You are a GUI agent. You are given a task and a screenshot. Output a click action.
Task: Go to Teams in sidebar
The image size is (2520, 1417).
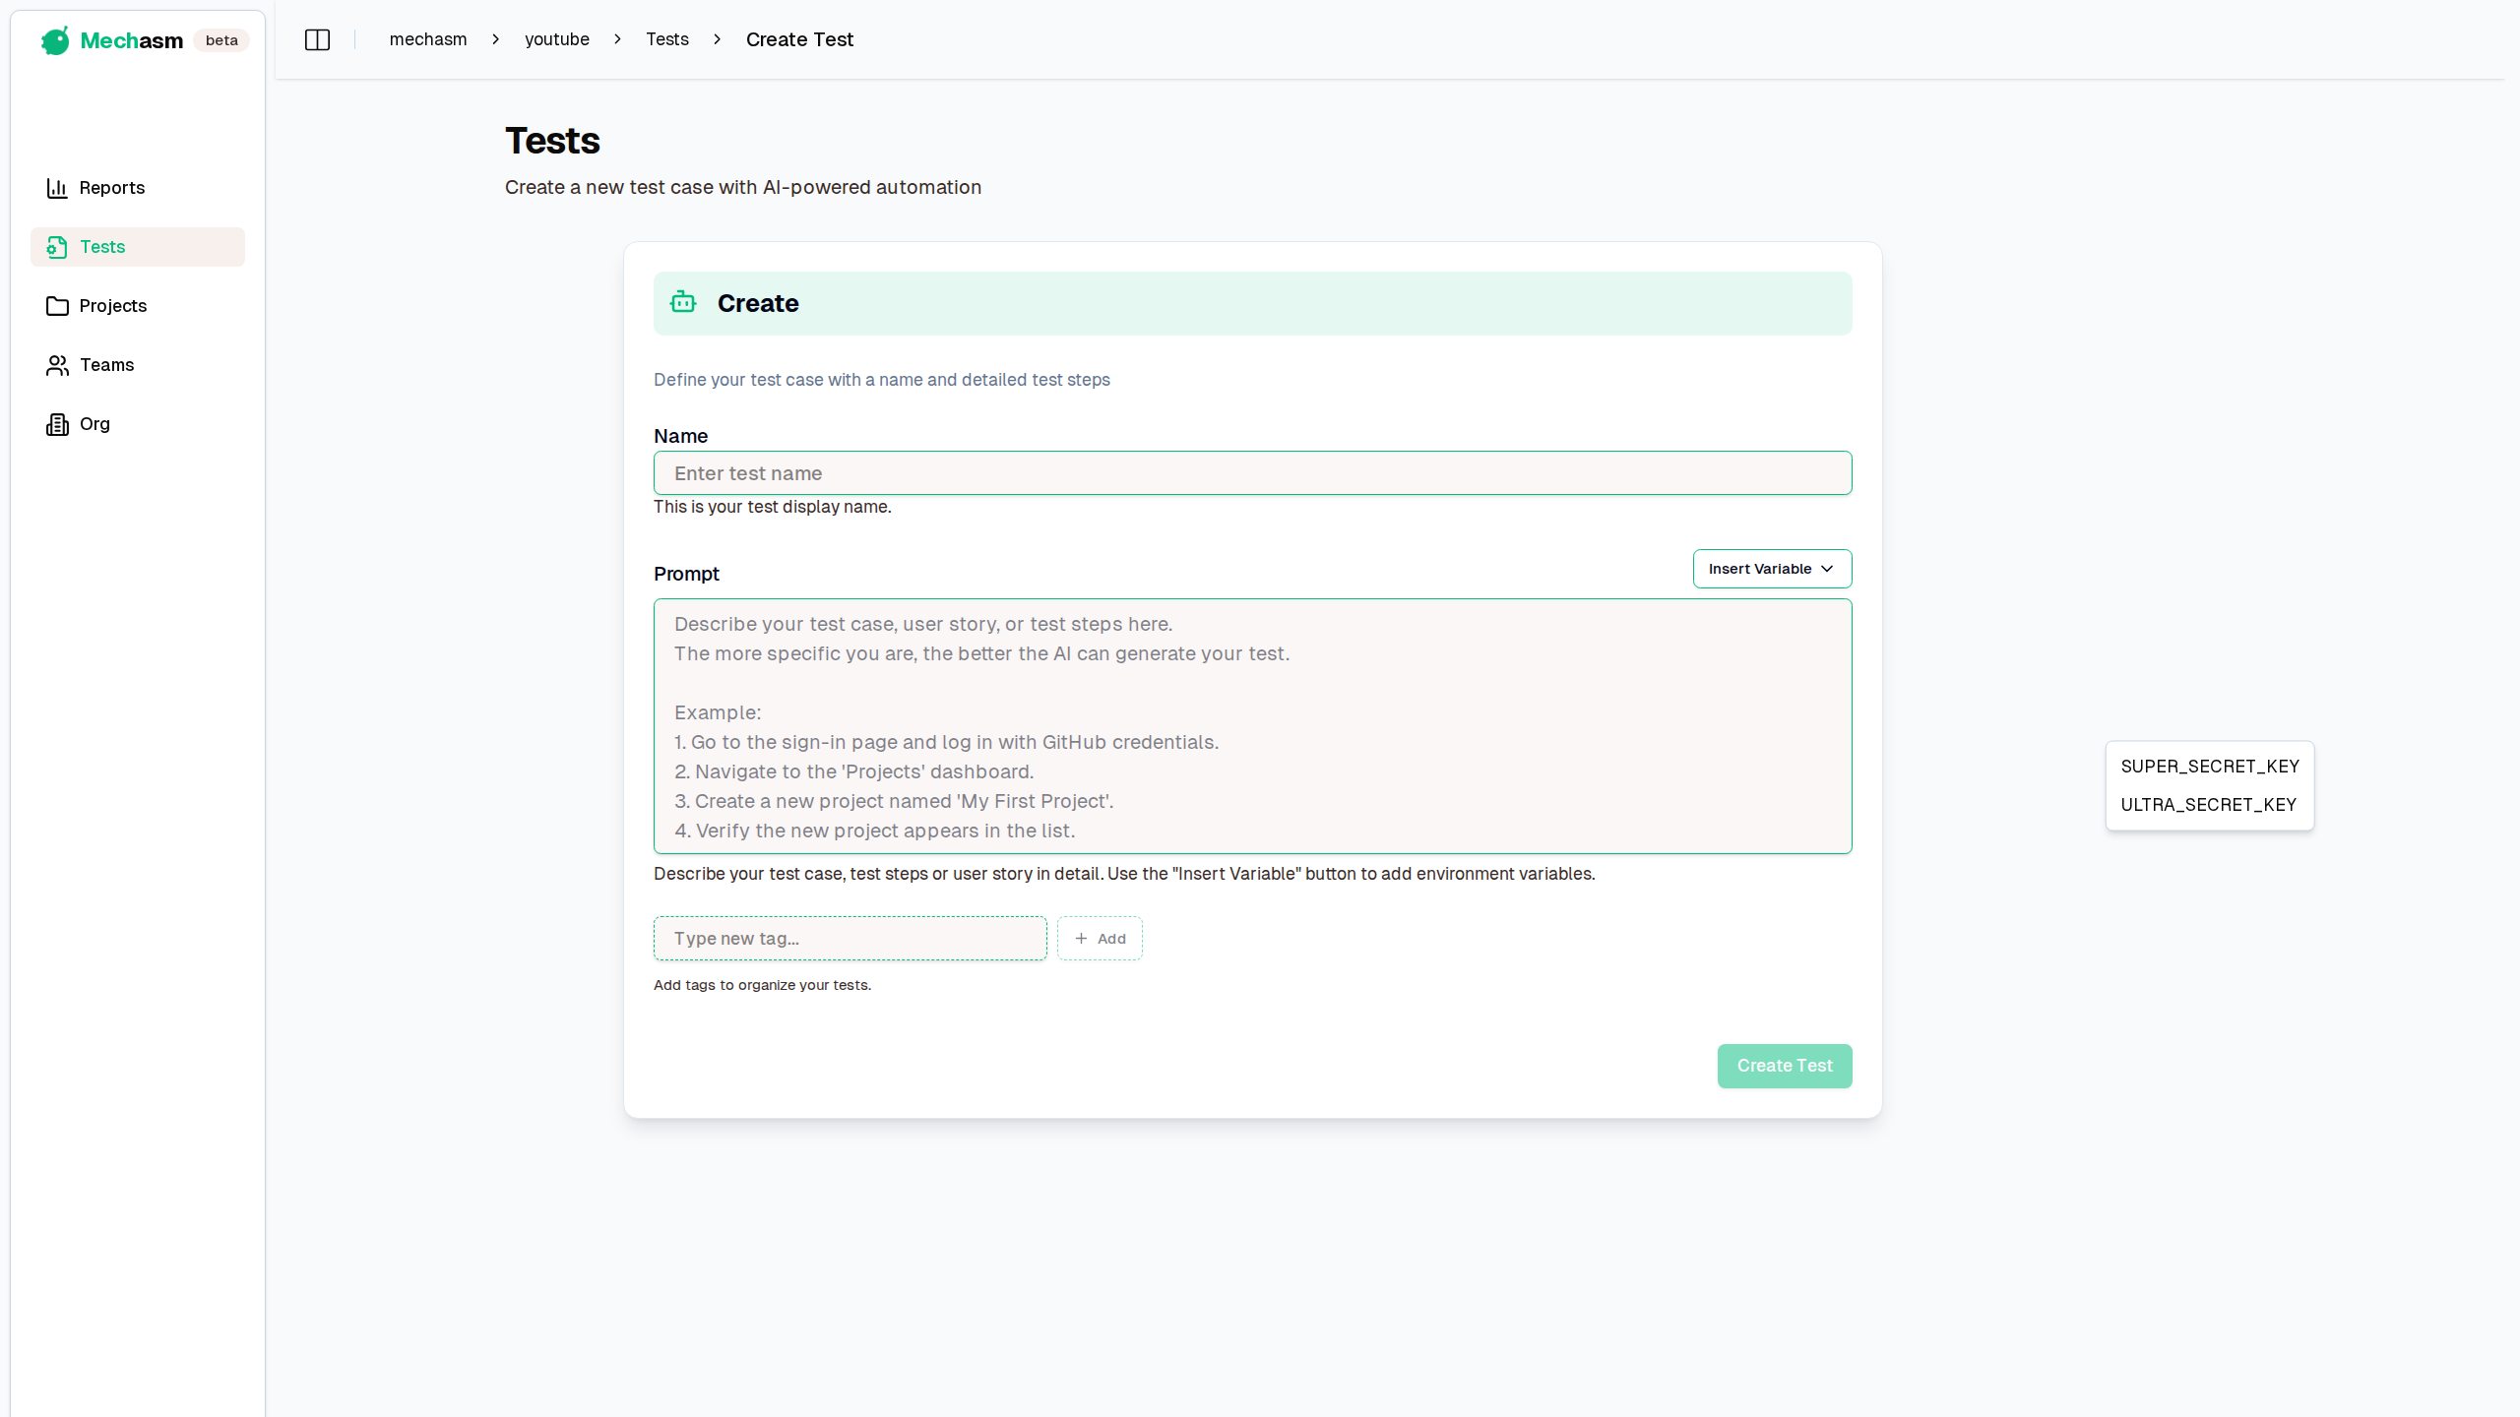pyautogui.click(x=106, y=365)
